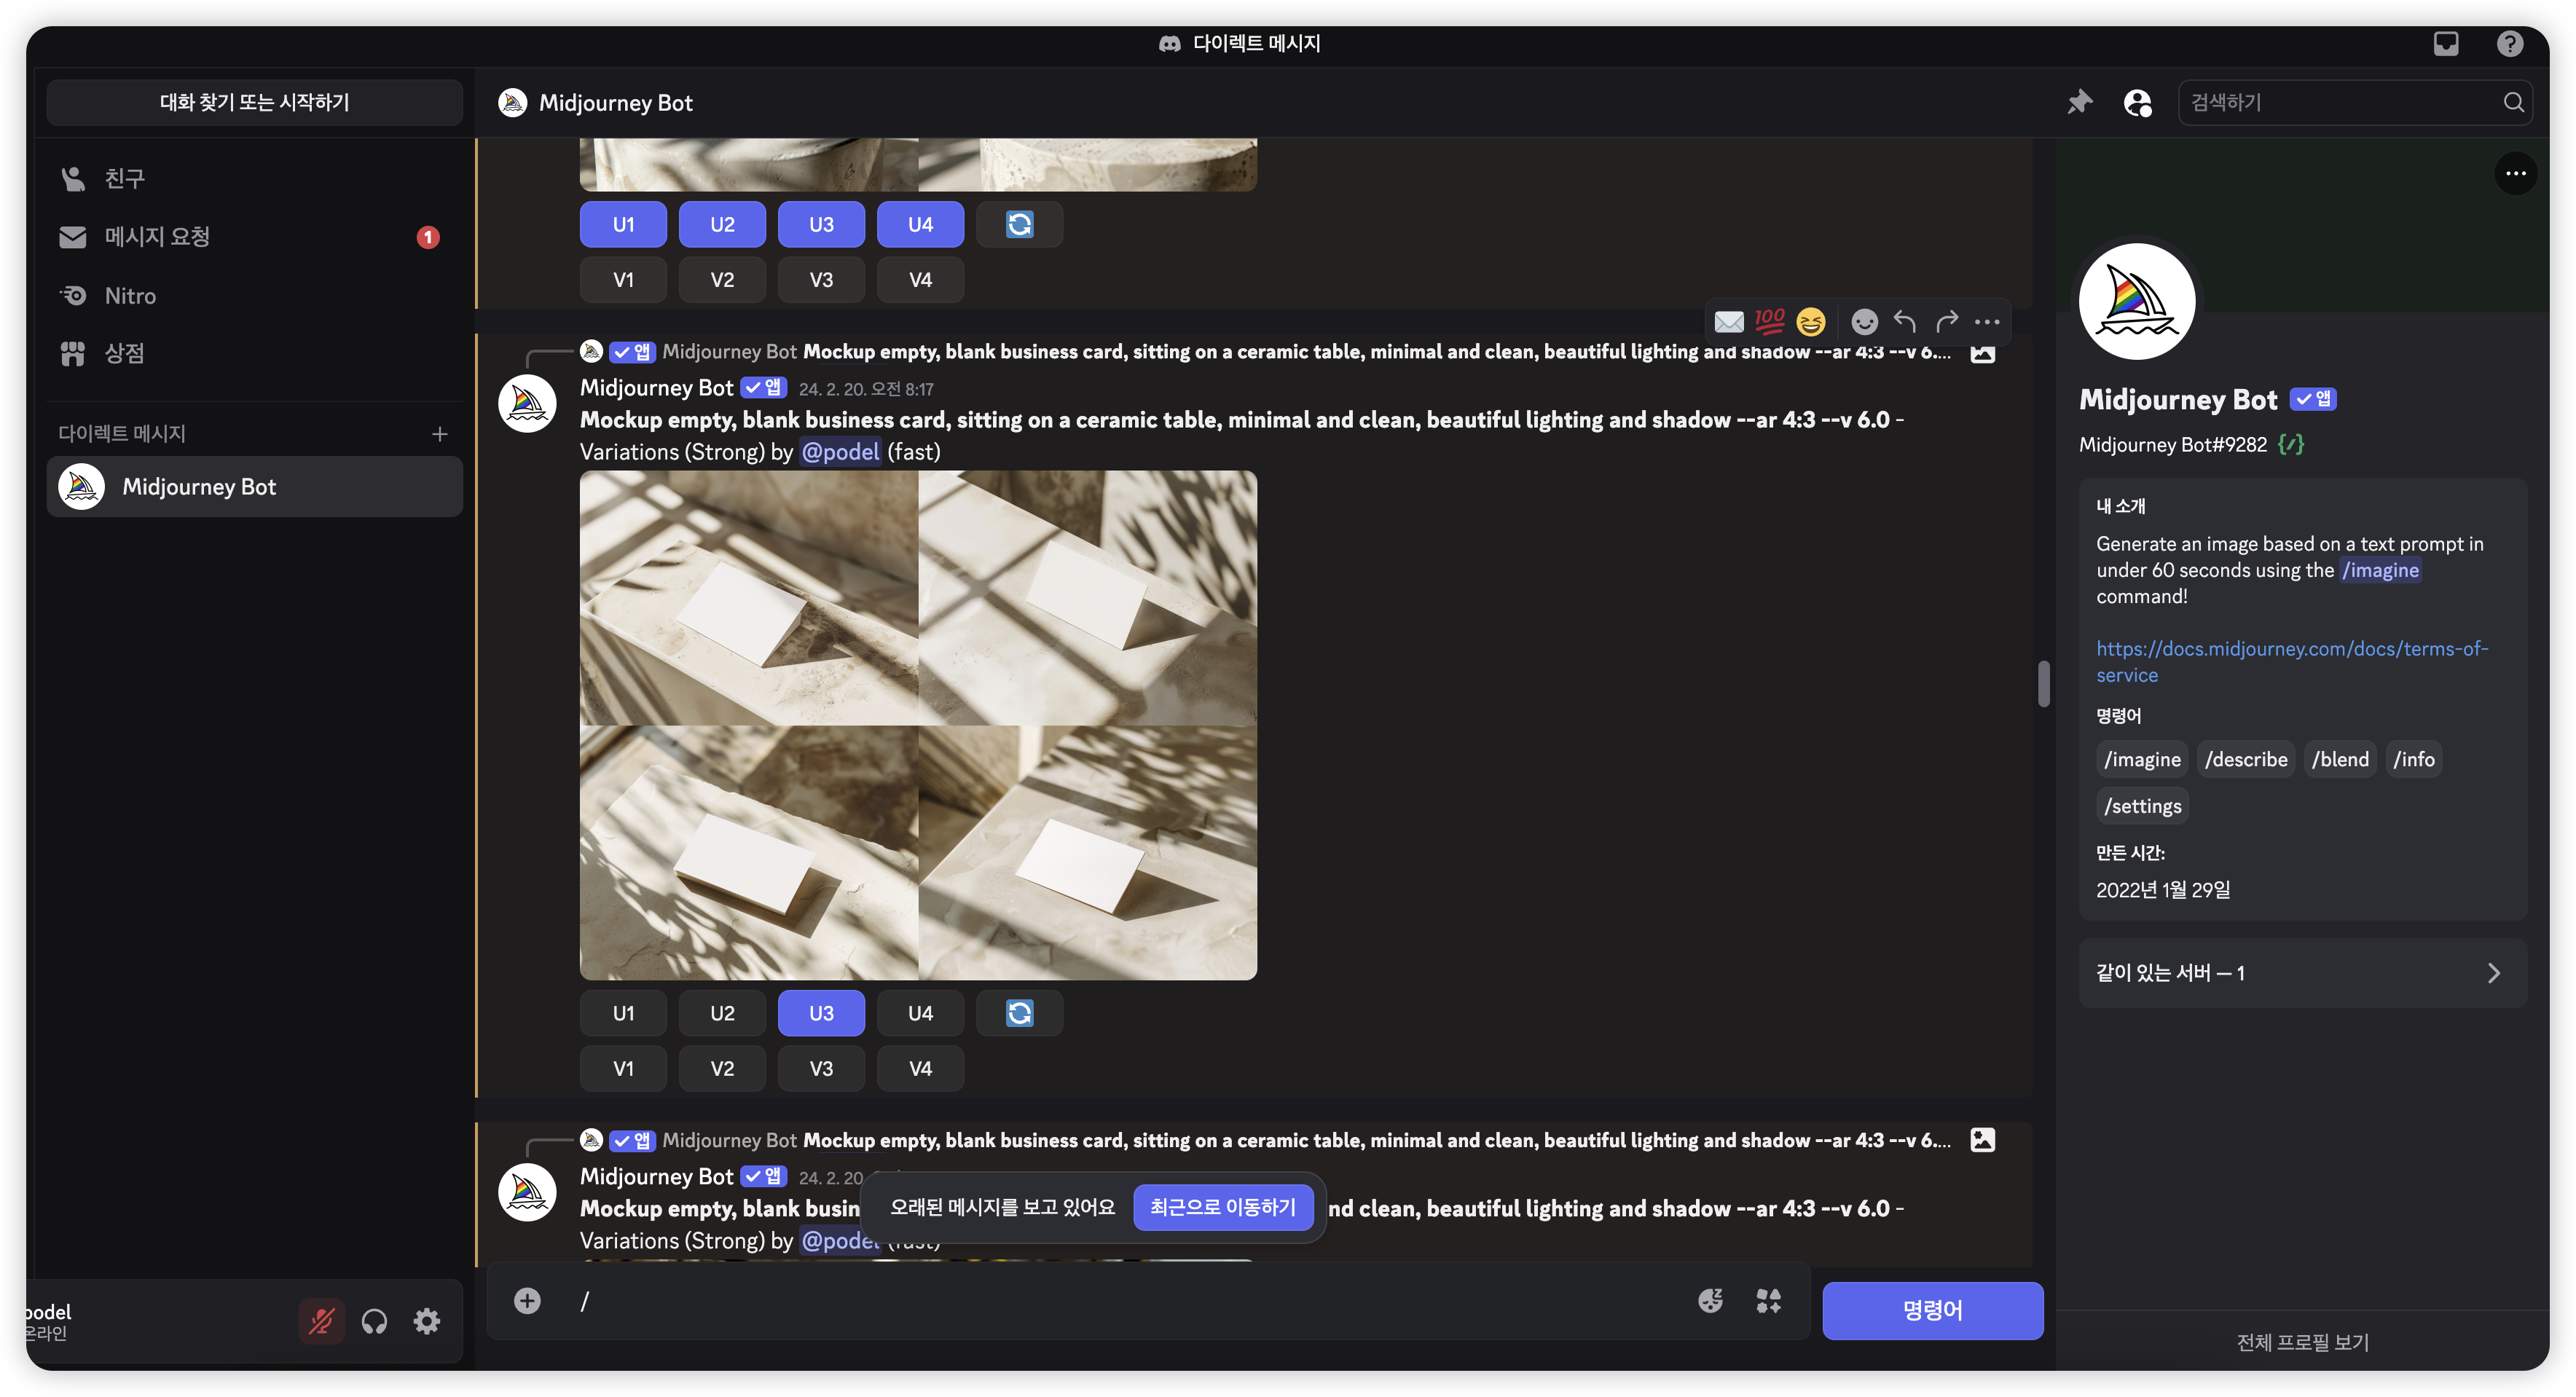Open message more-actions ellipsis menu
Viewport: 2576px width, 1397px height.
click(1987, 321)
